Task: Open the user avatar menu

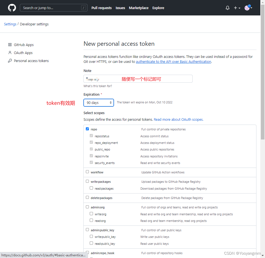Action: (248, 8)
